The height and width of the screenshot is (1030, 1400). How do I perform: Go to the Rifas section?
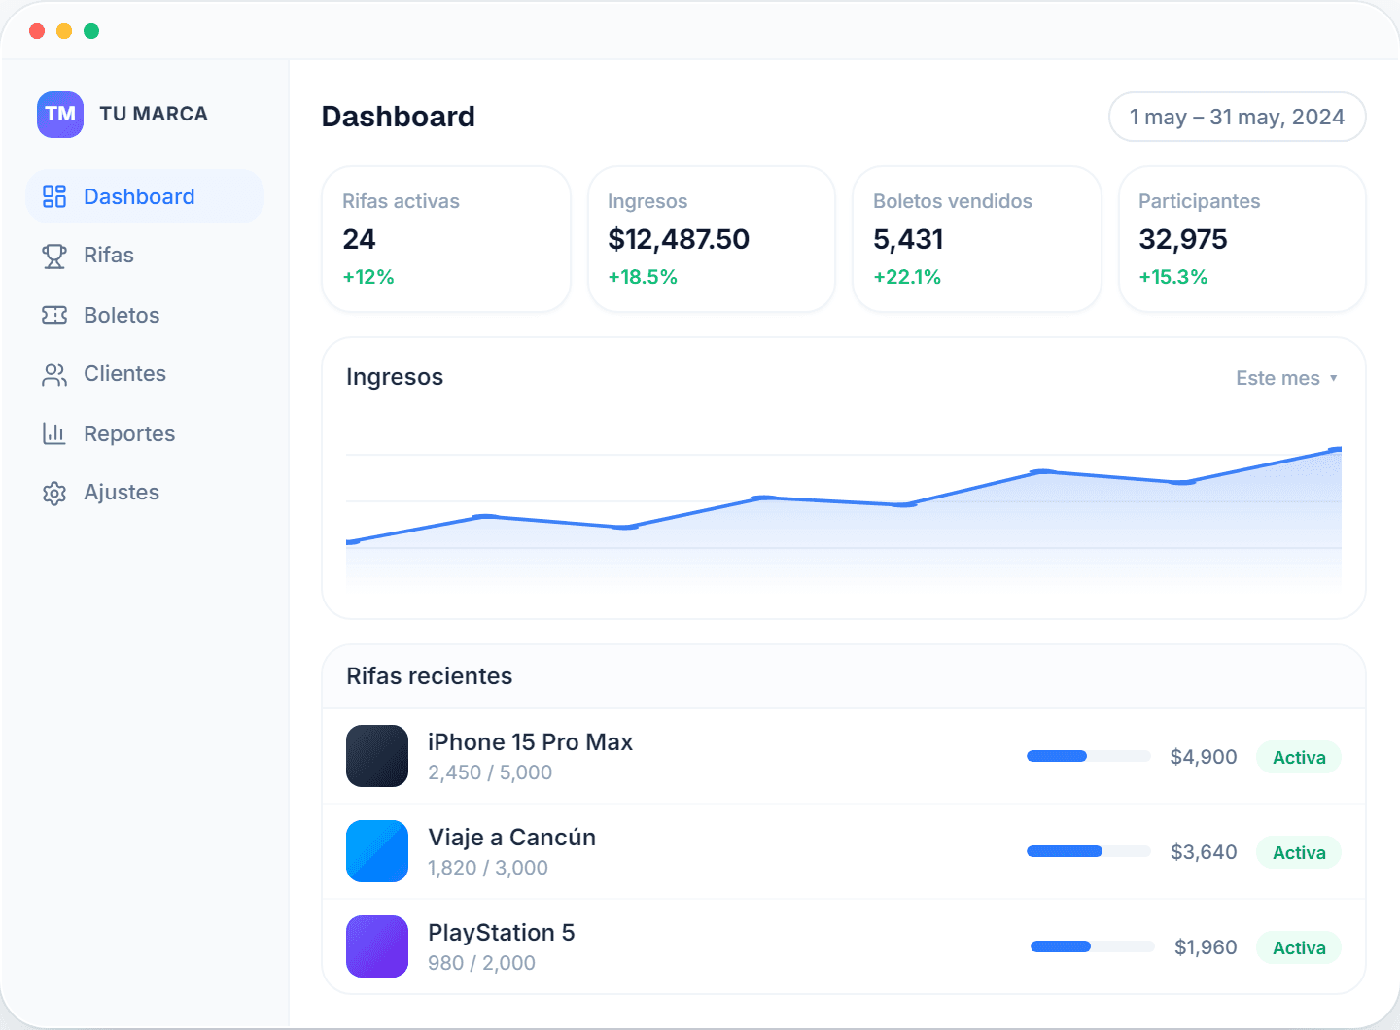145,256
